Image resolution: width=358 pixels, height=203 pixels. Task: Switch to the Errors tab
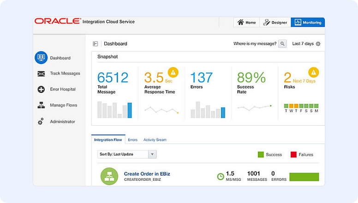pos(133,140)
